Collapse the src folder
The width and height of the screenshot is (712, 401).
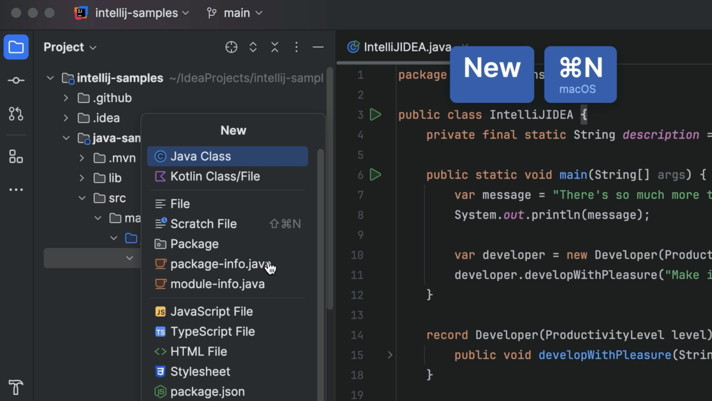click(x=82, y=198)
